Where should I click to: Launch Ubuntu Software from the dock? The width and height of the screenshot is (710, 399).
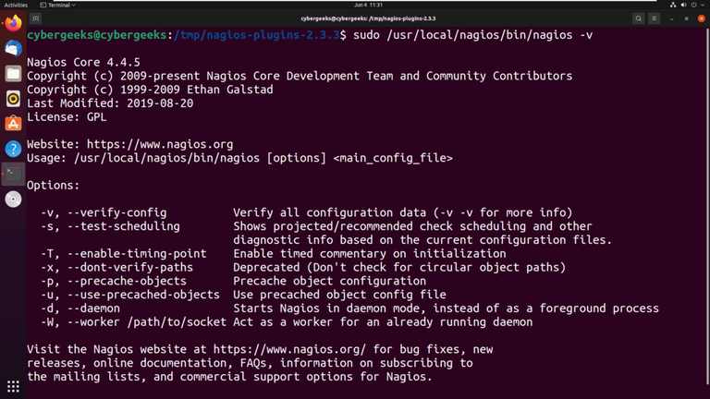[13, 123]
